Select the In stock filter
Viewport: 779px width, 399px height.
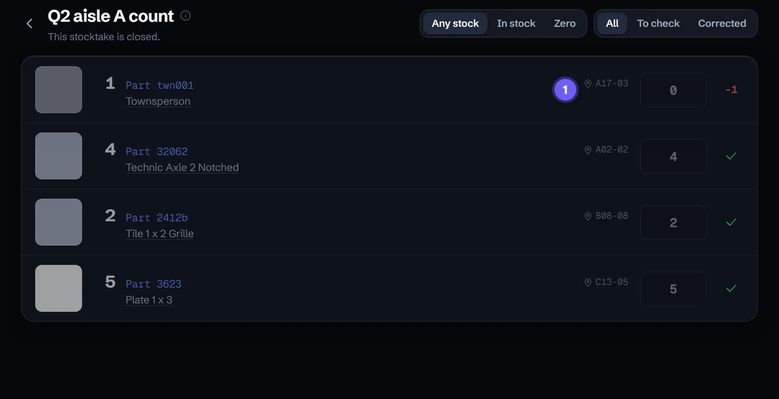[x=516, y=23]
